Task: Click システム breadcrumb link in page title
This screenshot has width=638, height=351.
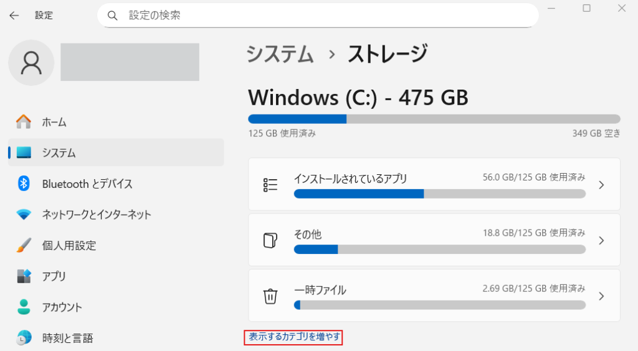Action: (x=280, y=54)
